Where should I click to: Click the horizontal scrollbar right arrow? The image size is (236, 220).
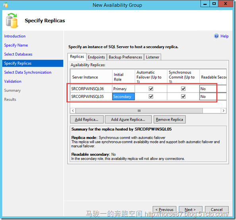click(224, 111)
